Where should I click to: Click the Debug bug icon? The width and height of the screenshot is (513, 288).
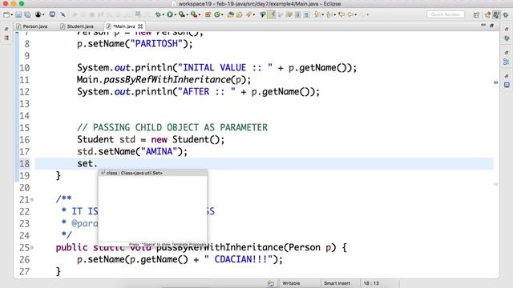click(158, 14)
